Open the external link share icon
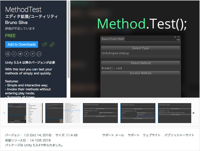The width and height of the screenshot is (200, 151). tap(14, 54)
